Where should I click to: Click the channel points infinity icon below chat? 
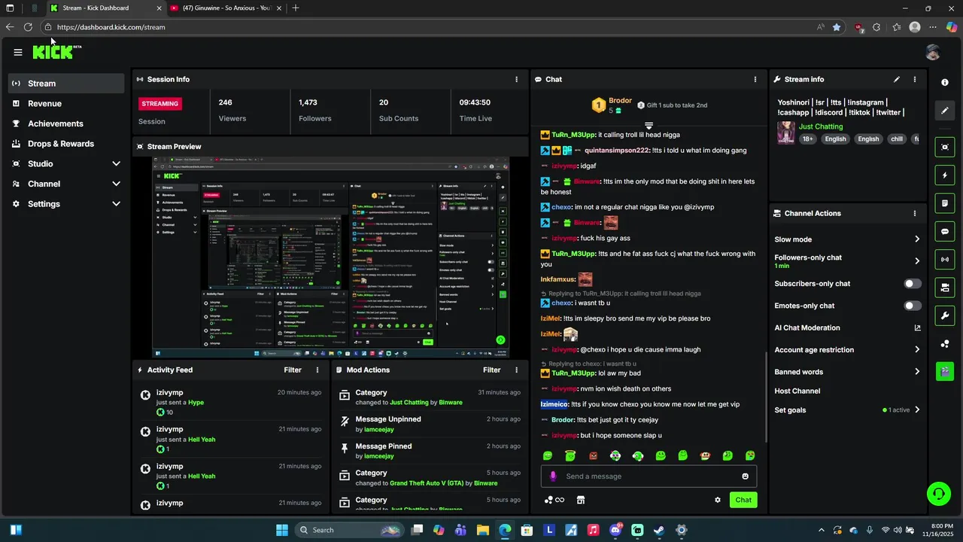coord(554,500)
